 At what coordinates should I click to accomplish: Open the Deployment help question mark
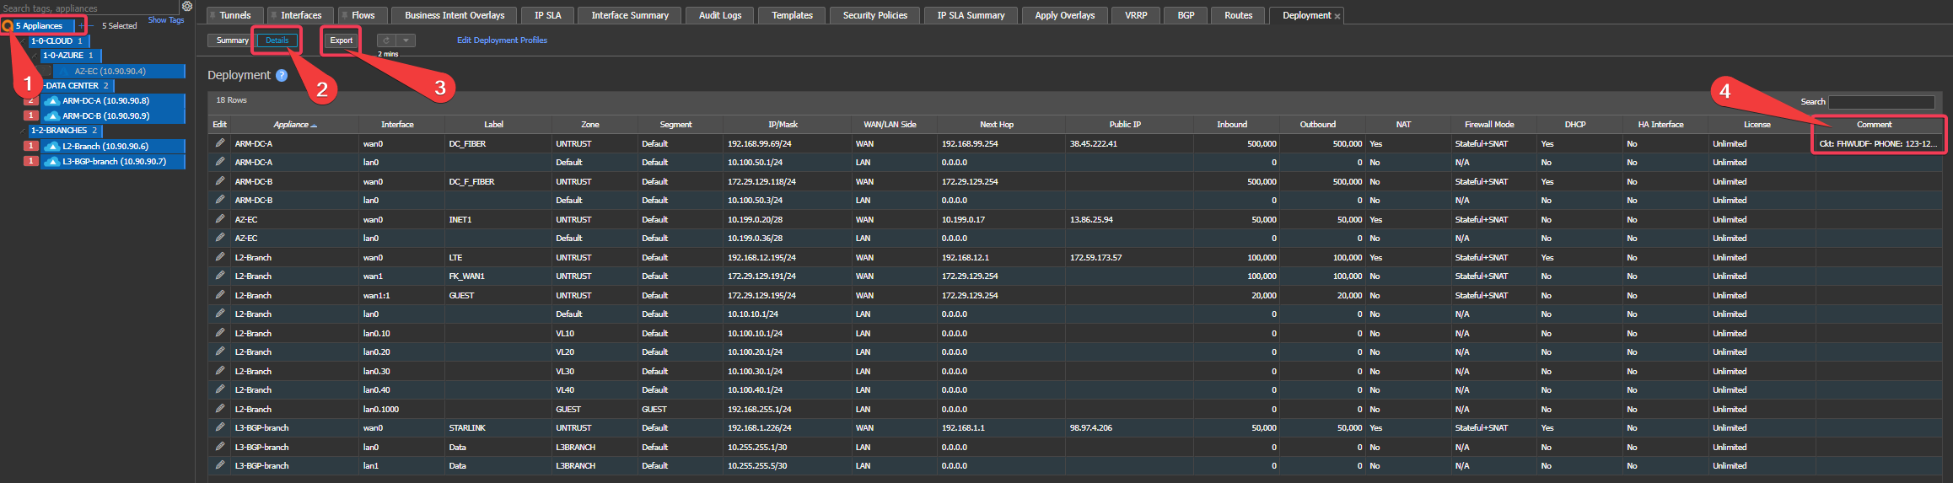(x=282, y=75)
